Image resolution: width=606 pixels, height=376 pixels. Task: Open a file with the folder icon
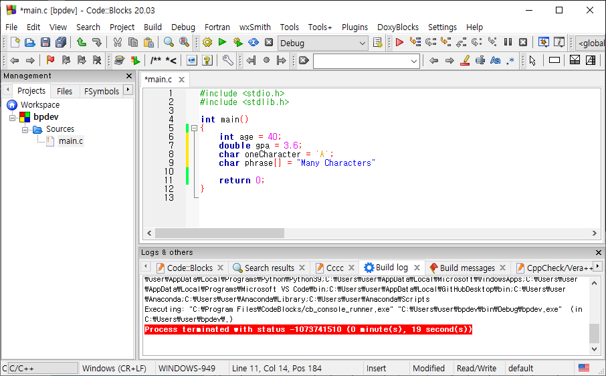coord(30,43)
